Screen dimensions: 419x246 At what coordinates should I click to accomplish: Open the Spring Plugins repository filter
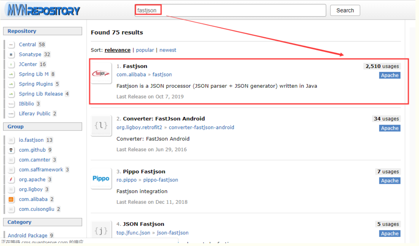[x=36, y=84]
